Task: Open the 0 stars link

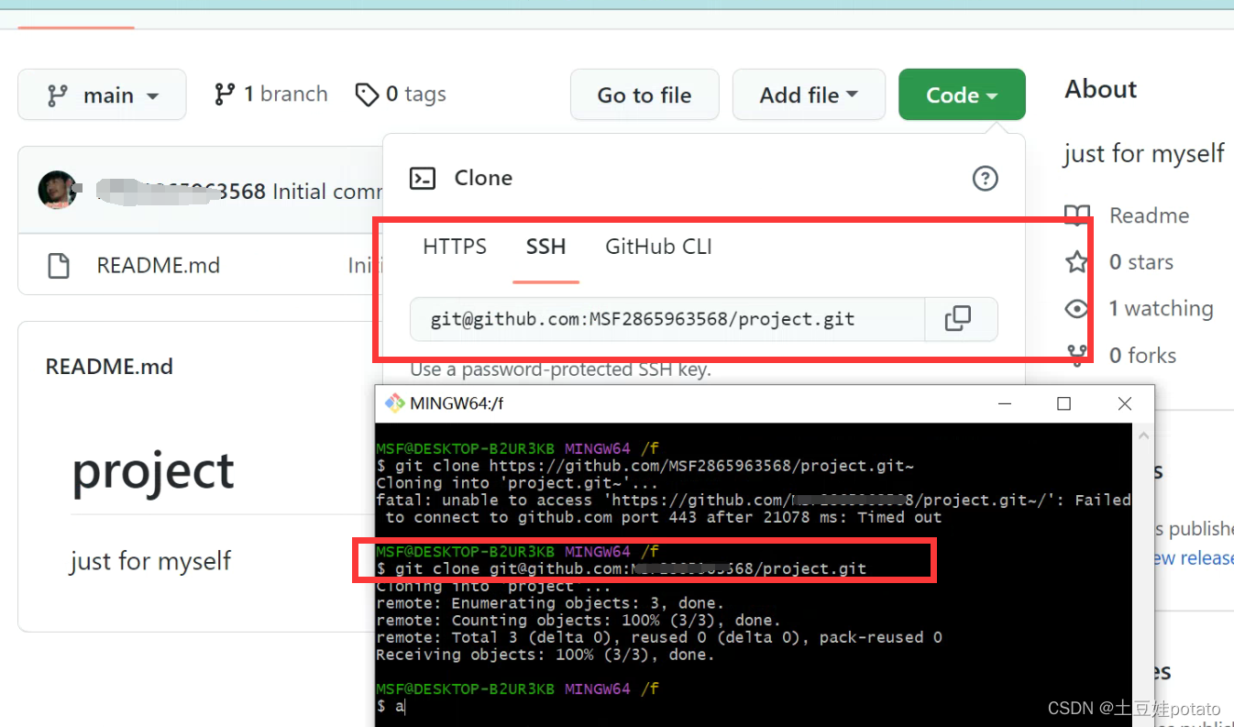Action: point(1141,262)
